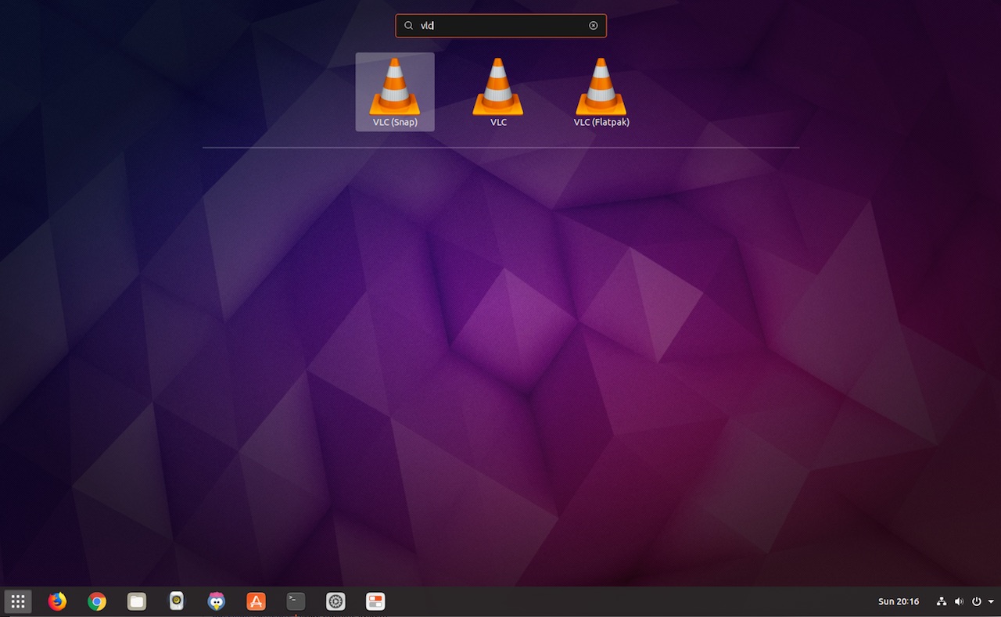Open the calendar via the Sun 20:16 clock
The width and height of the screenshot is (1001, 617).
[899, 601]
